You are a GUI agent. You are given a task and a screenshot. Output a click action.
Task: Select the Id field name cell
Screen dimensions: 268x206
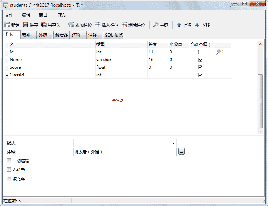(x=52, y=52)
